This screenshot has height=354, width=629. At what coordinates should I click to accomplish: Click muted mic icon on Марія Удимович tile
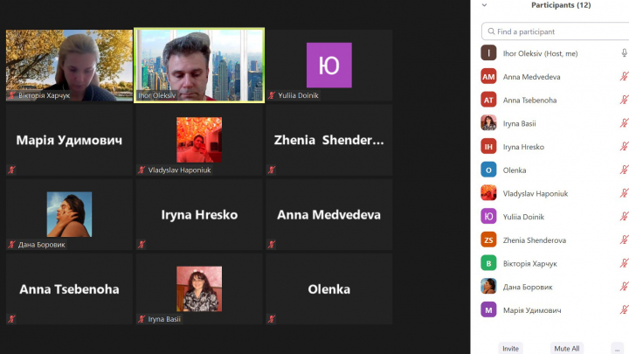pyautogui.click(x=11, y=170)
